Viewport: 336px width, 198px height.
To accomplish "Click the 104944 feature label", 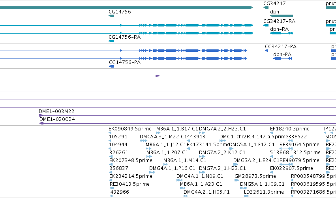I will (118, 145).
